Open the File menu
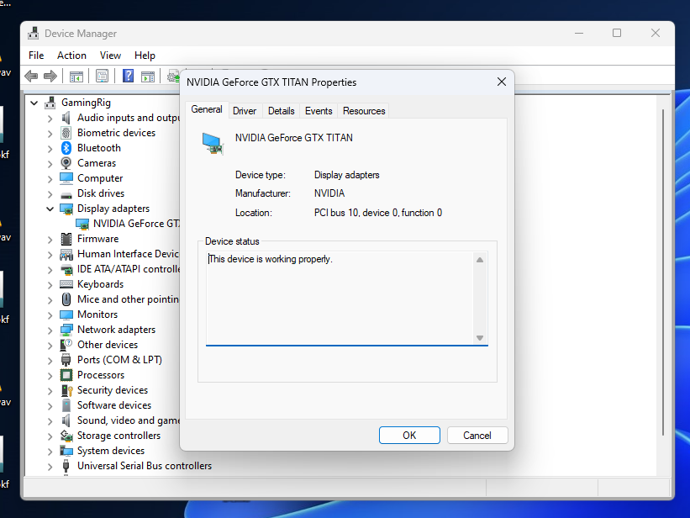Screen dimensions: 690x518 (x=36, y=55)
